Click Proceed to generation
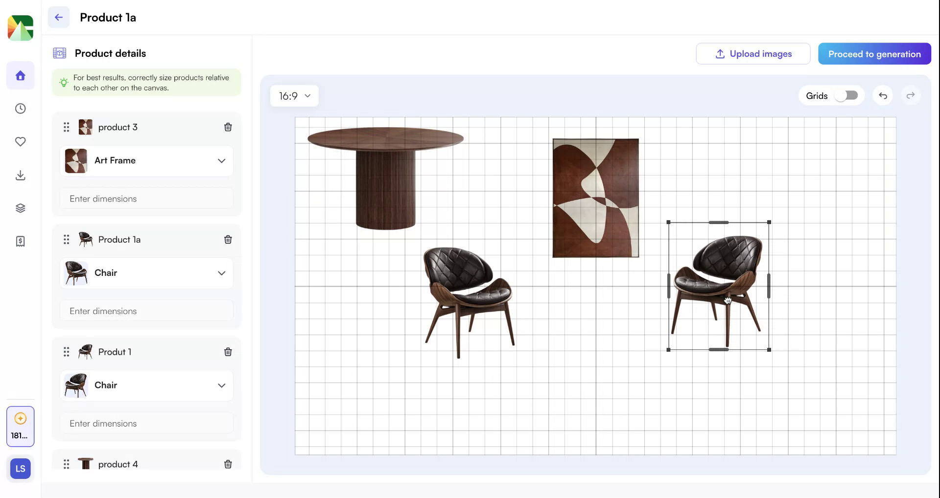Screen dimensions: 940x498 tap(874, 53)
